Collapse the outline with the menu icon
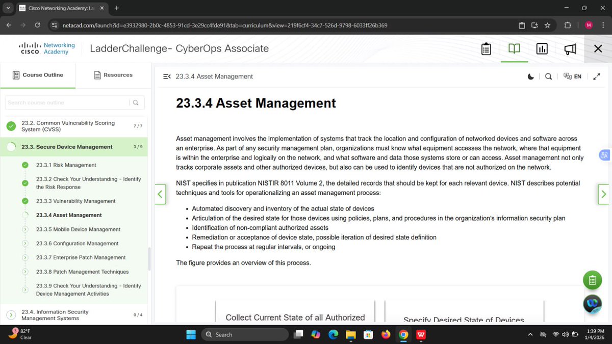Image resolution: width=612 pixels, height=344 pixels. 167,76
